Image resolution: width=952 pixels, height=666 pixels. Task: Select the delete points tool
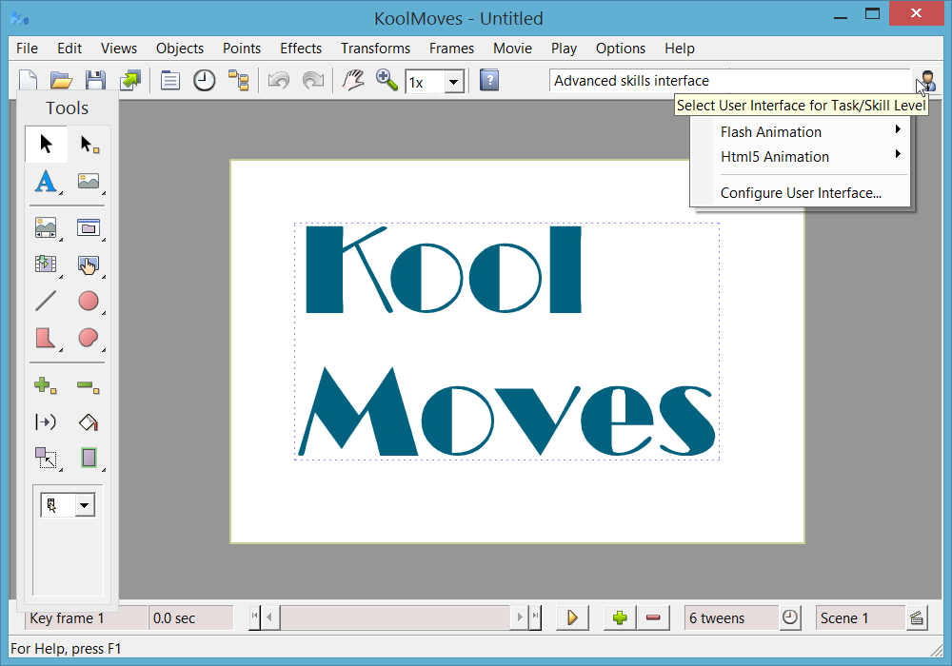[89, 385]
